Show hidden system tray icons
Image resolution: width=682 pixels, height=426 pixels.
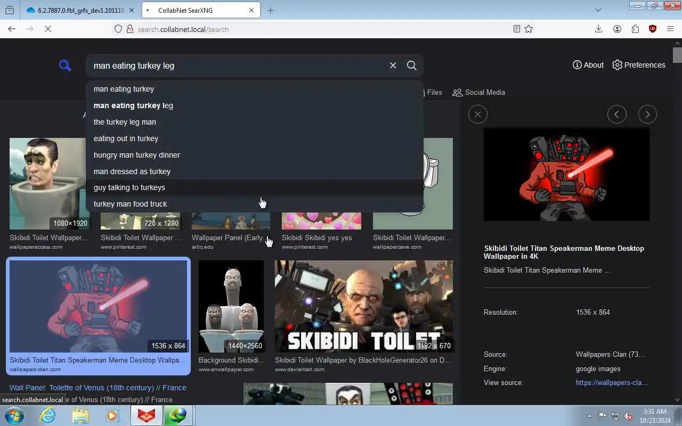tap(589, 416)
